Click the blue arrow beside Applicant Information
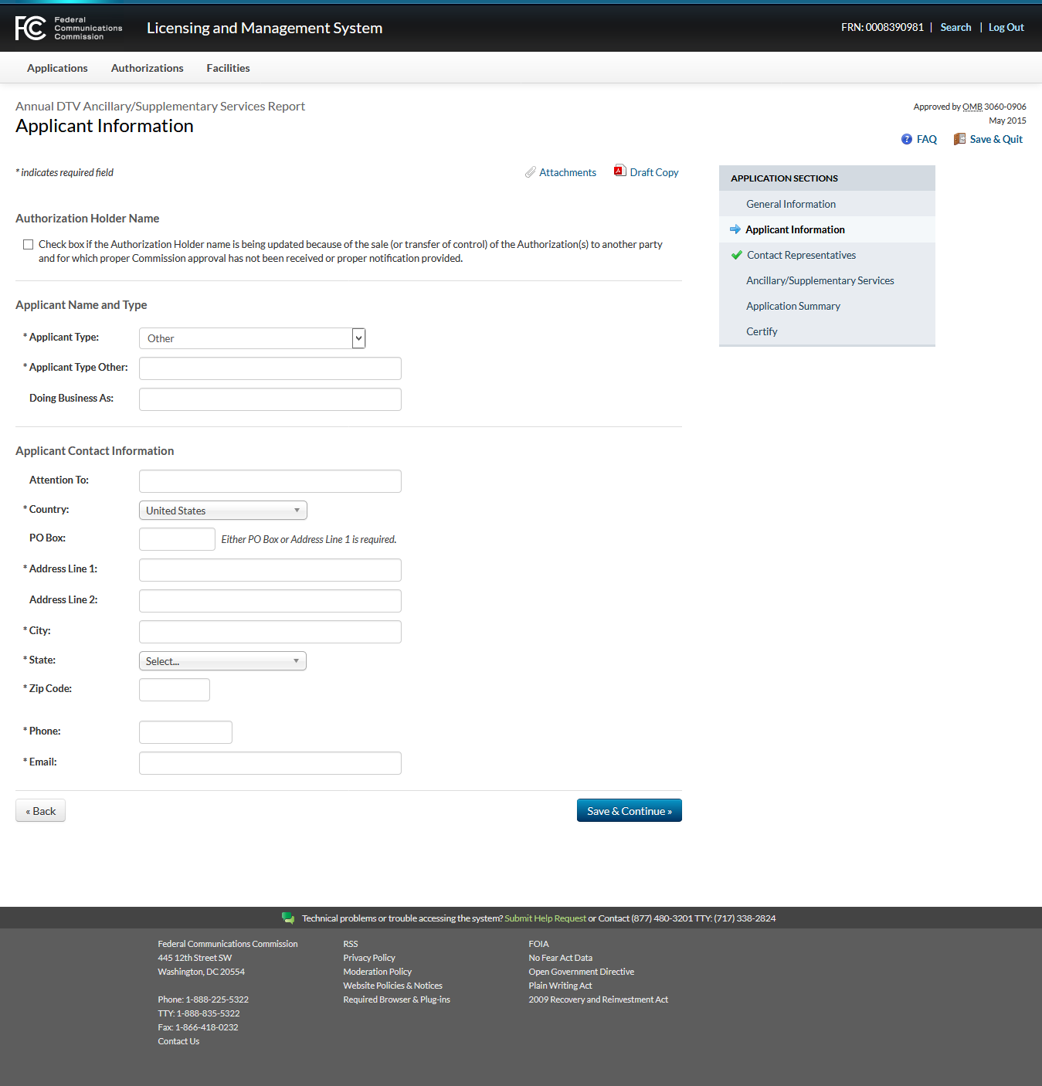 point(735,229)
